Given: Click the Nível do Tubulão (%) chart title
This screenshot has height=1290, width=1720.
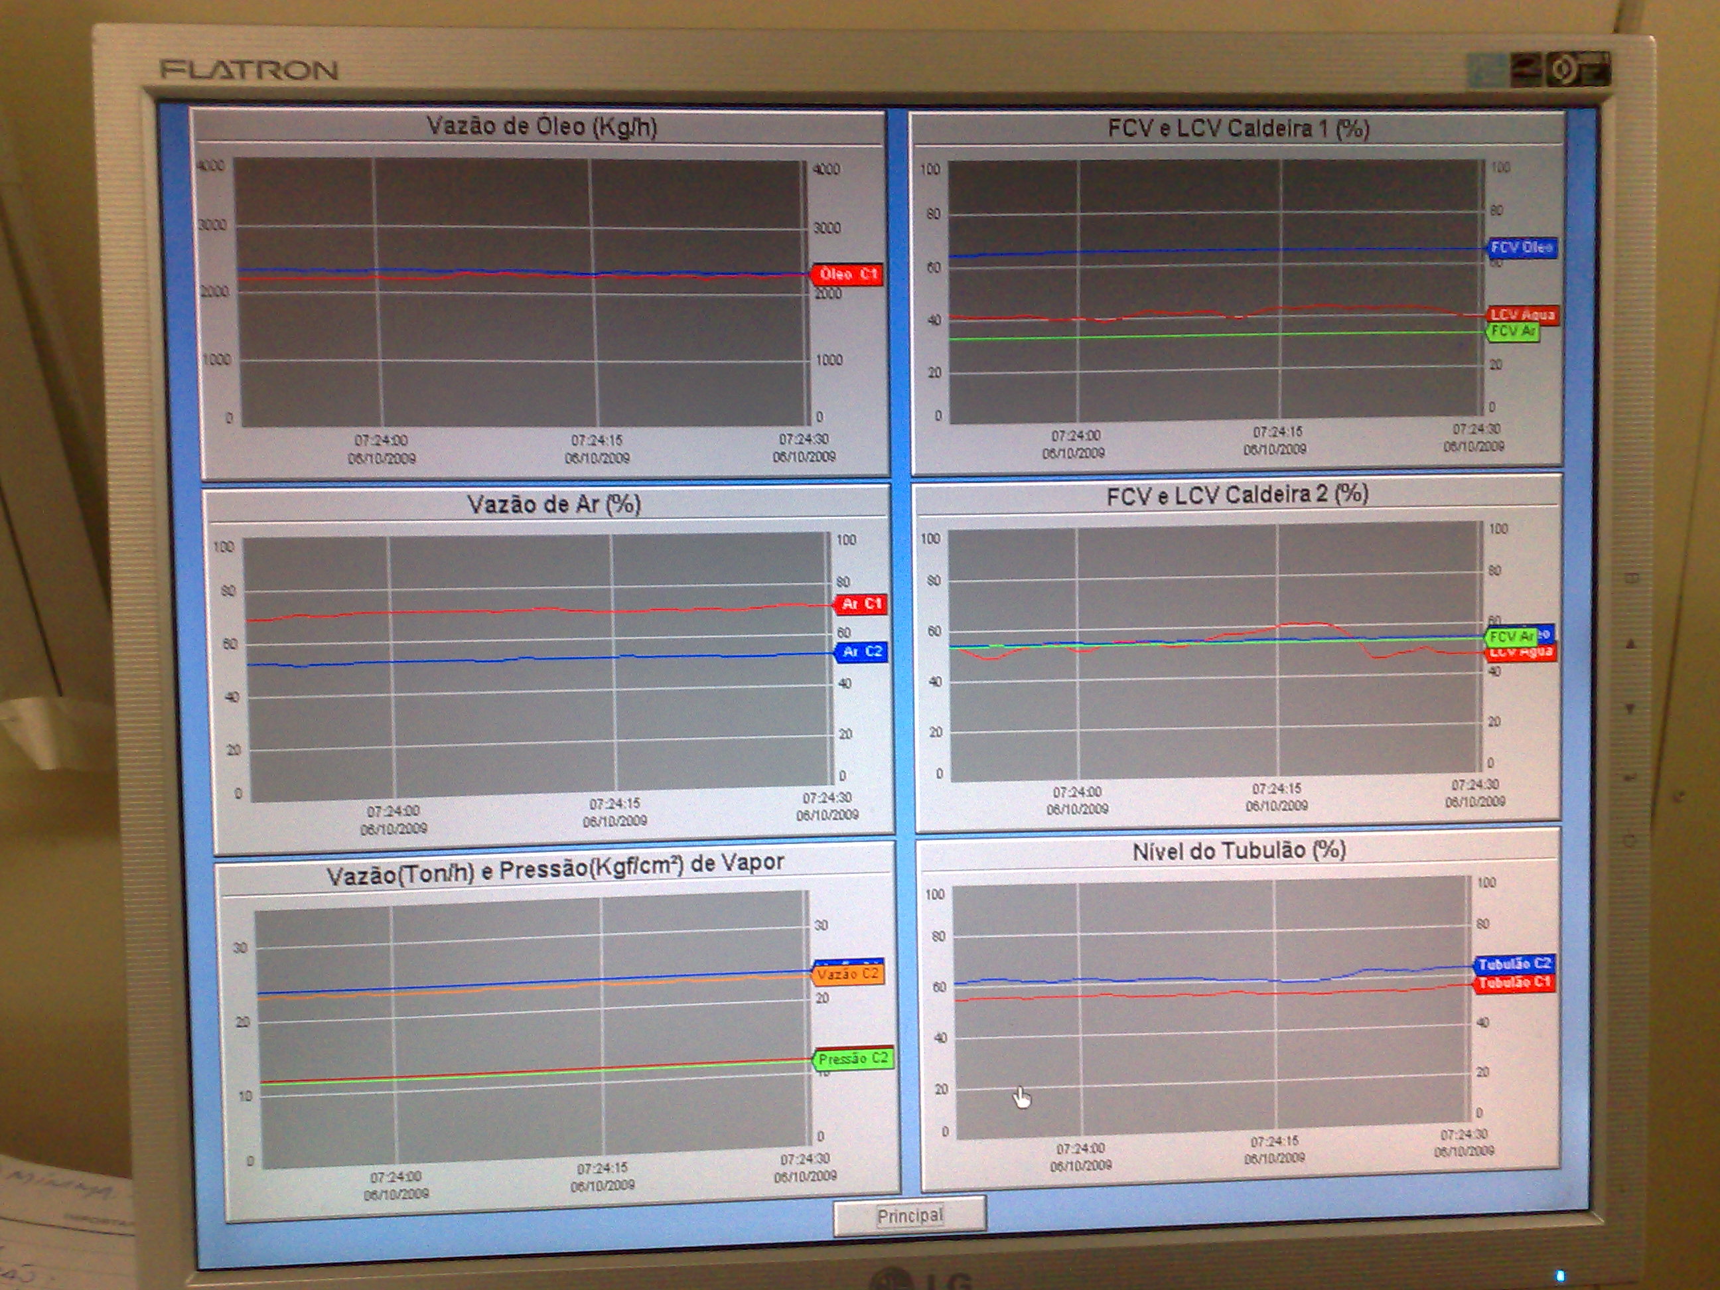Looking at the screenshot, I should (x=1239, y=850).
